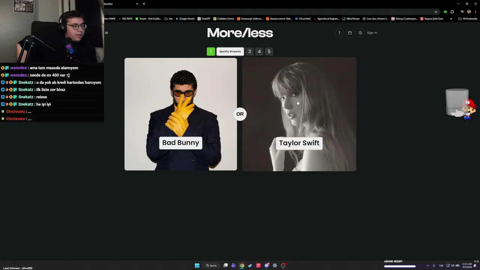The image size is (480, 270).
Task: Open the help question mark button
Action: tap(339, 33)
